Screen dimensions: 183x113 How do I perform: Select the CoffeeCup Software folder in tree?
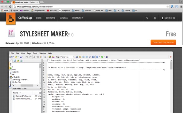tap(20, 80)
